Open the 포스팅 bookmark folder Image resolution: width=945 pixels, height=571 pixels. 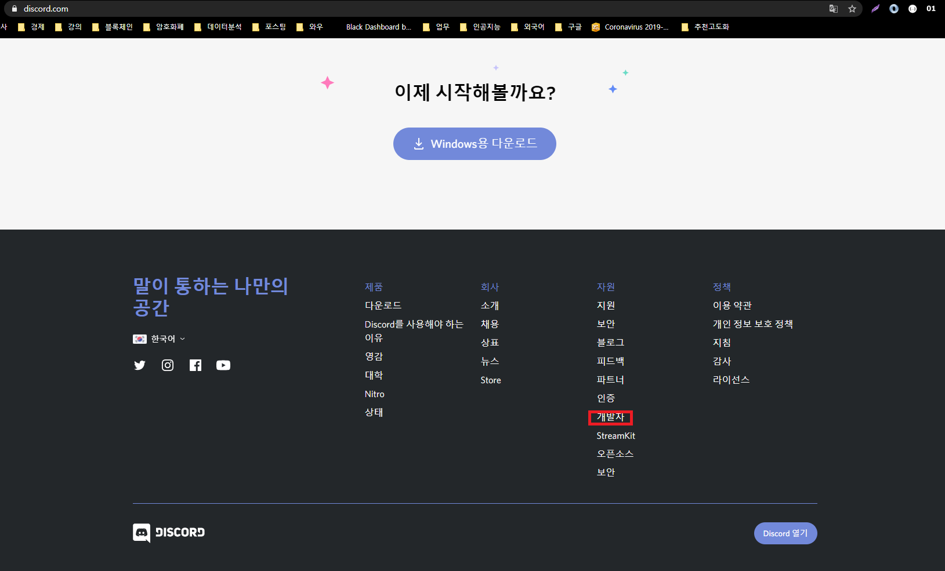coord(269,27)
